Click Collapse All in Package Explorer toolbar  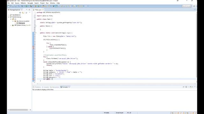click(20, 13)
